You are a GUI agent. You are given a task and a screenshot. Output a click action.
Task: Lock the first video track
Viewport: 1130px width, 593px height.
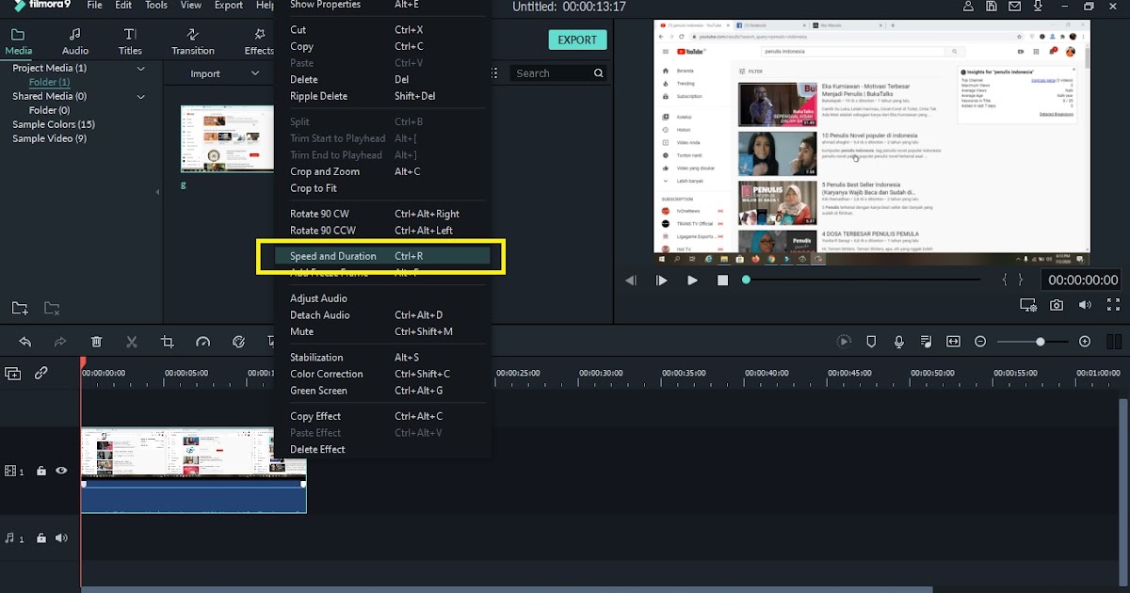point(40,471)
